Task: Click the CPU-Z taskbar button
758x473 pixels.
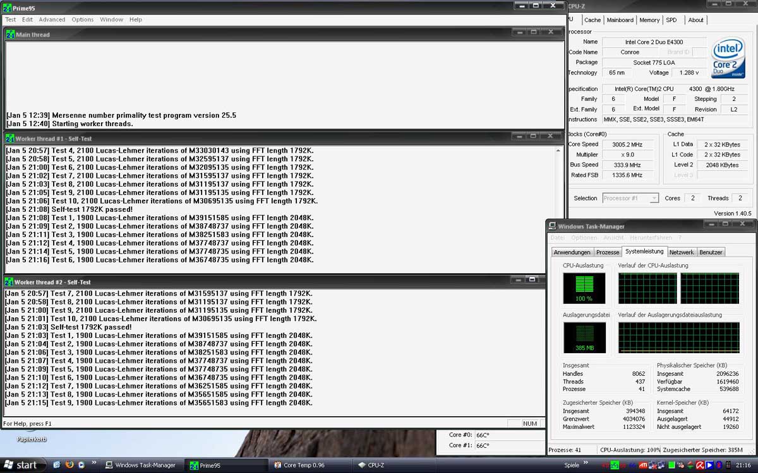Action: point(394,465)
